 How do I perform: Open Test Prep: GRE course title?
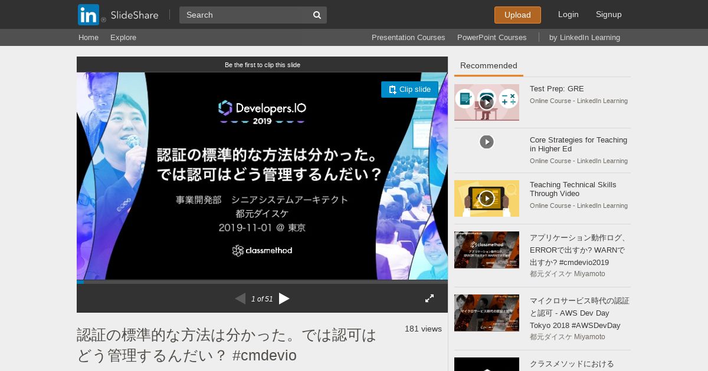pos(557,89)
